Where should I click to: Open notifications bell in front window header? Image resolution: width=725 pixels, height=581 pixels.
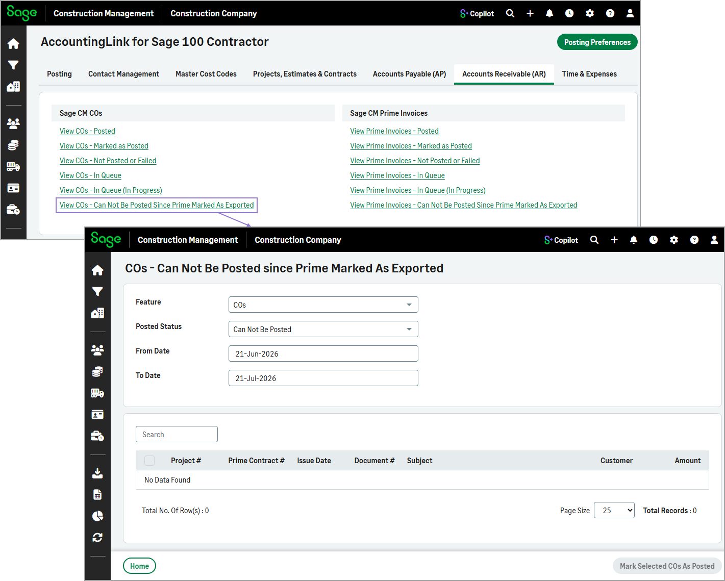634,240
